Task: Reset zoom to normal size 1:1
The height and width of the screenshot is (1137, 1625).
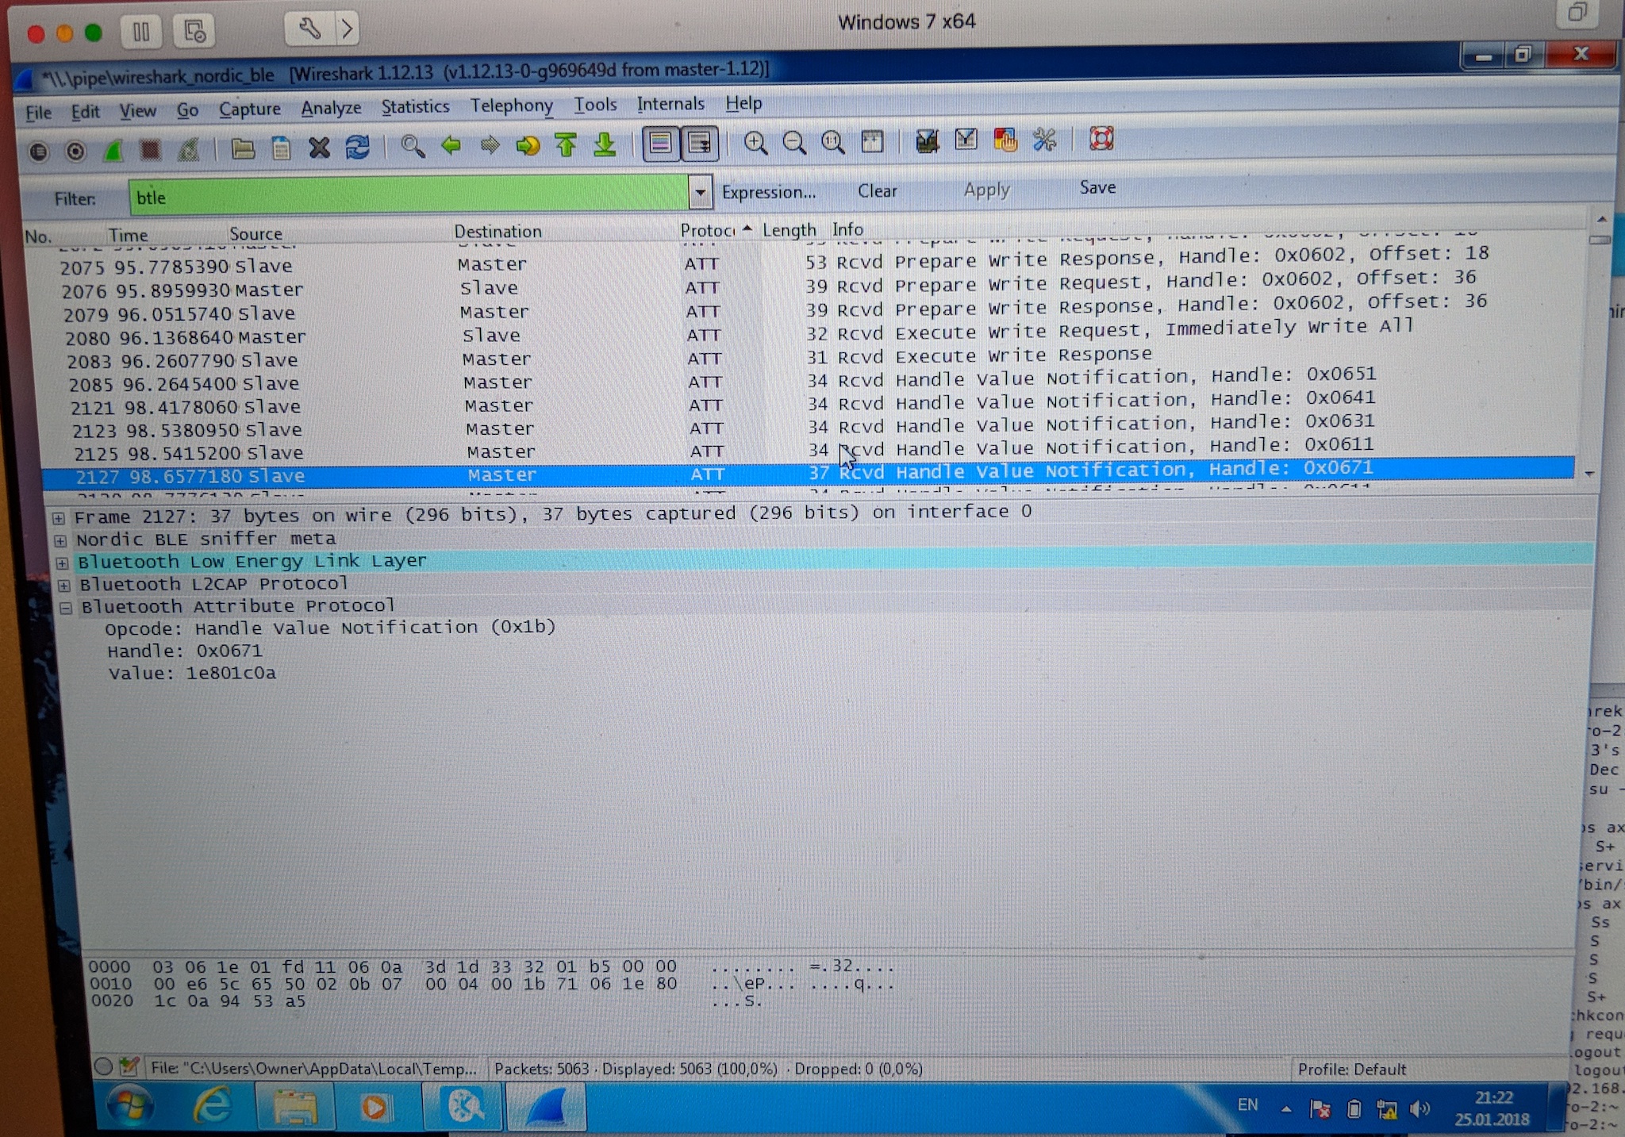Action: pyautogui.click(x=832, y=142)
